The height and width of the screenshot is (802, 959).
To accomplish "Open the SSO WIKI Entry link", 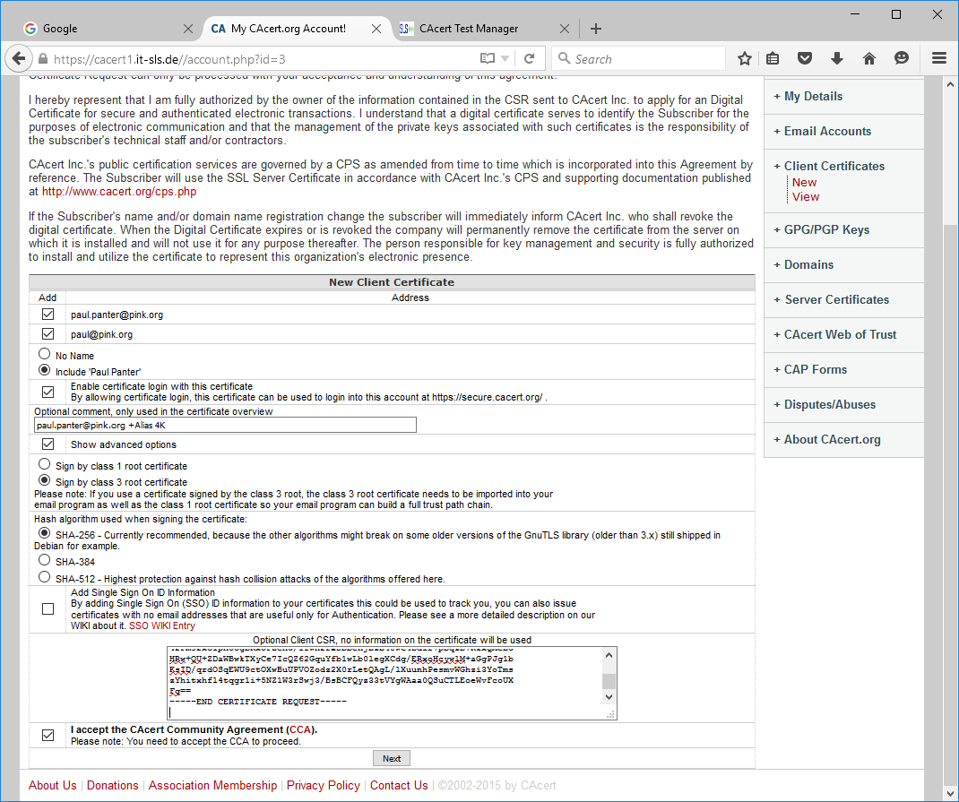I will click(x=161, y=626).
